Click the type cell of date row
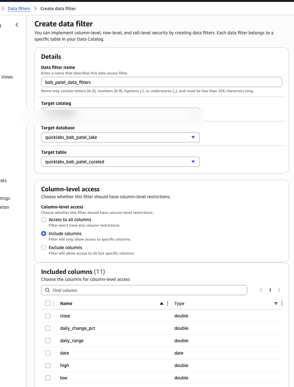The image size is (294, 387). (179, 353)
